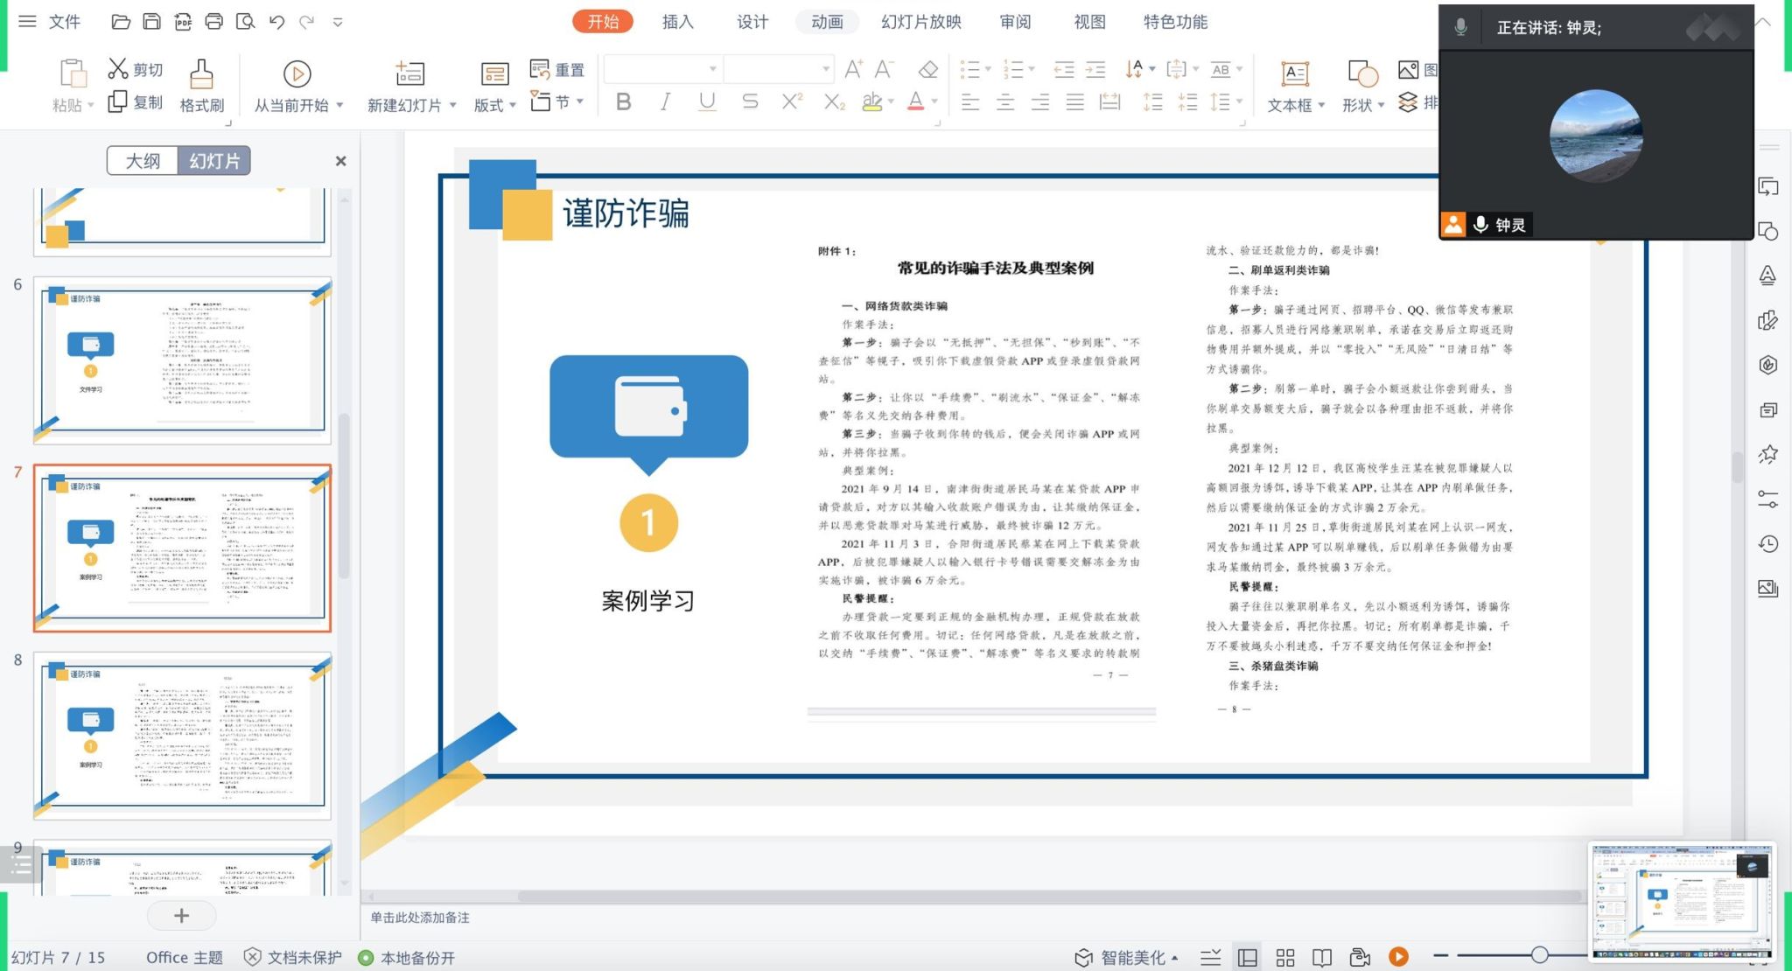Screen dimensions: 1792x971
Task: Switch to slide sorter view
Action: 1284,958
